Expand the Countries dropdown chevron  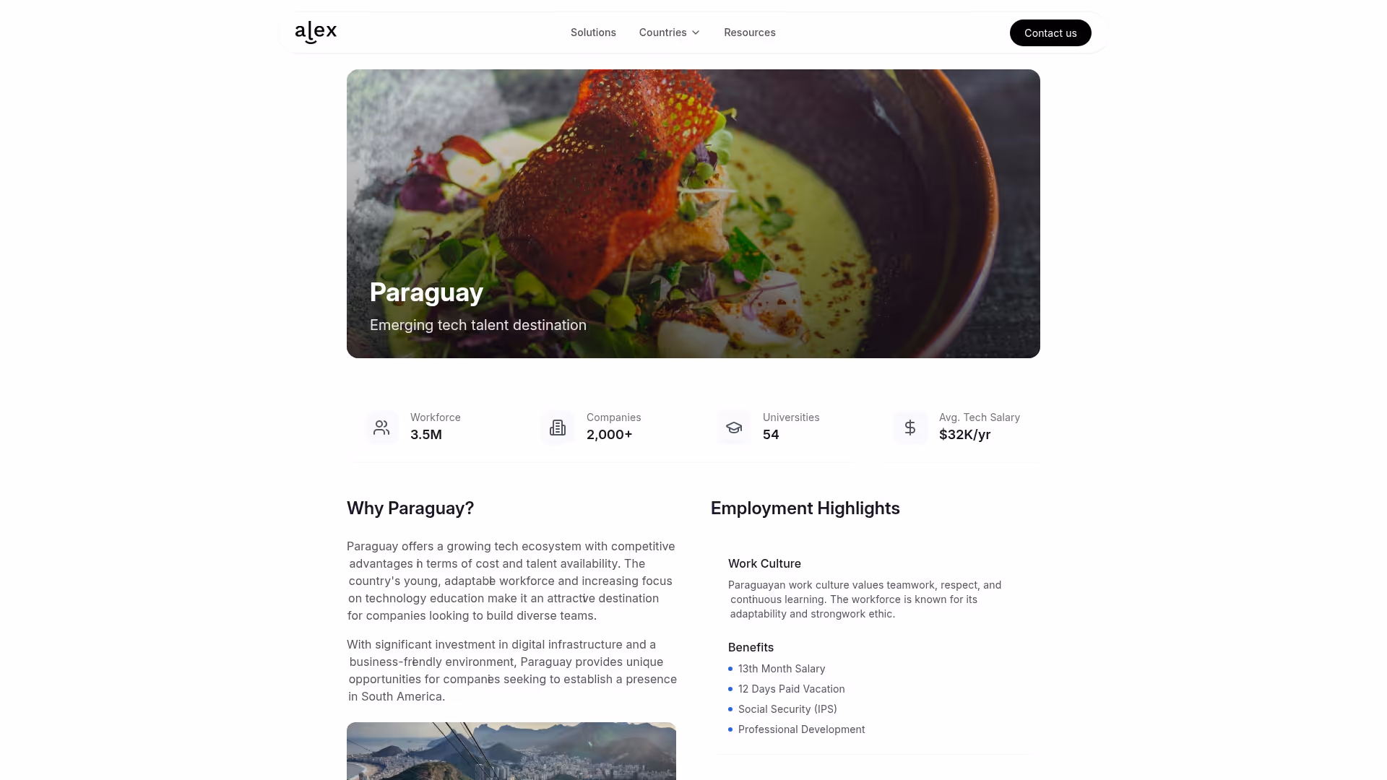(x=696, y=32)
